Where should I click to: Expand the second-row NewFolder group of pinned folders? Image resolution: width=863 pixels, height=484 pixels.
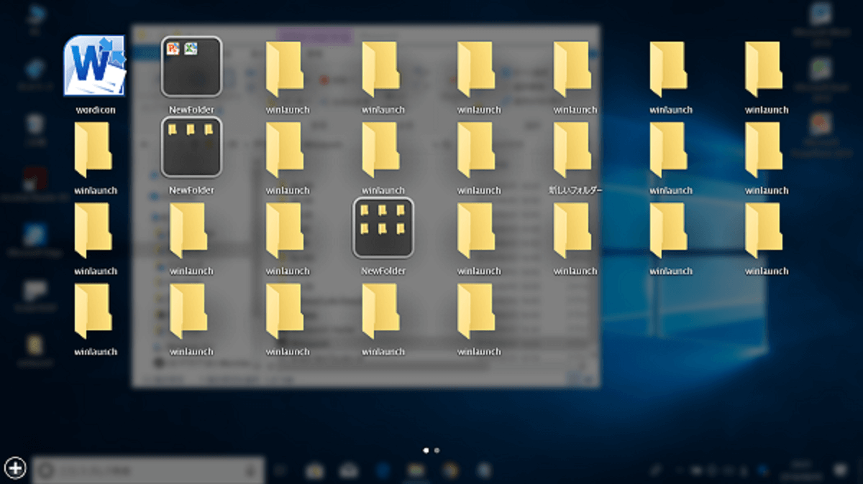click(191, 147)
